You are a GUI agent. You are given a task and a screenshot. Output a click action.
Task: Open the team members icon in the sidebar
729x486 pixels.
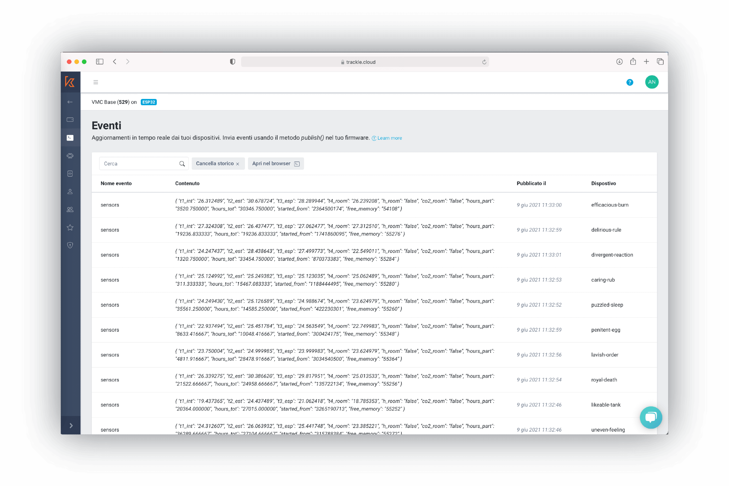point(70,209)
